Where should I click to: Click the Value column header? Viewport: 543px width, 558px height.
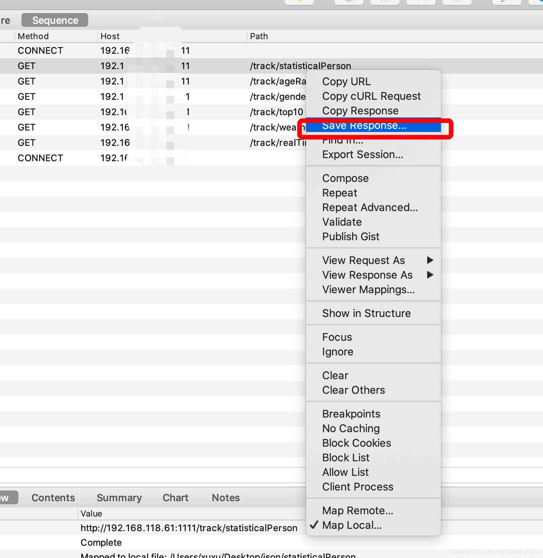(x=91, y=513)
